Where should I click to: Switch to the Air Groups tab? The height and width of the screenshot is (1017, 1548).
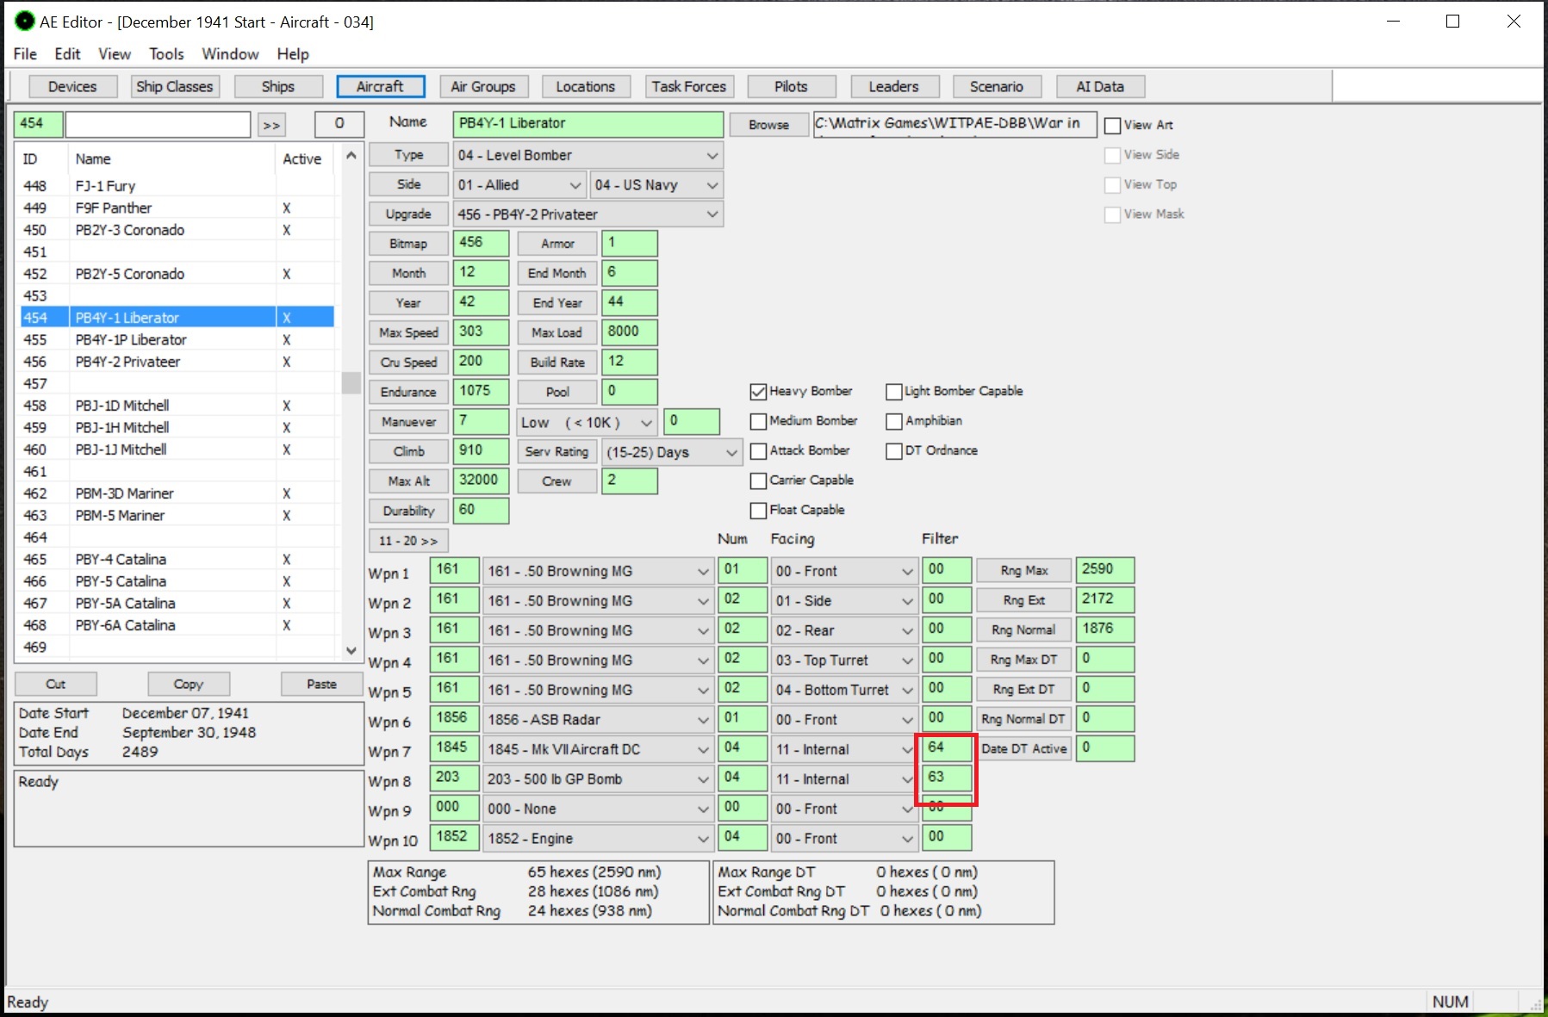pyautogui.click(x=483, y=87)
